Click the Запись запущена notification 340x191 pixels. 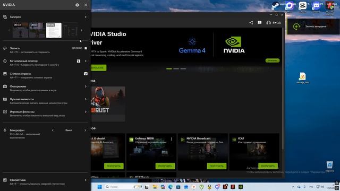click(x=313, y=27)
